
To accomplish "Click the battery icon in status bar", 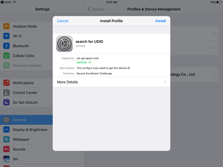I will 219,2.
